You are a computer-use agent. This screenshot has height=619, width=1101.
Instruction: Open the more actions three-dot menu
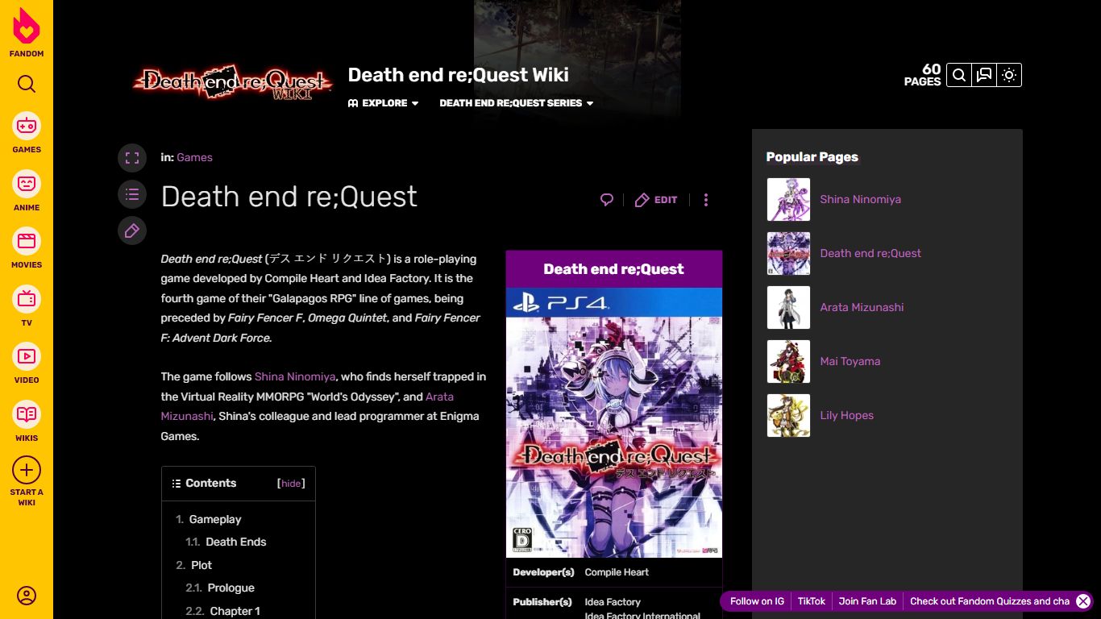tap(706, 200)
